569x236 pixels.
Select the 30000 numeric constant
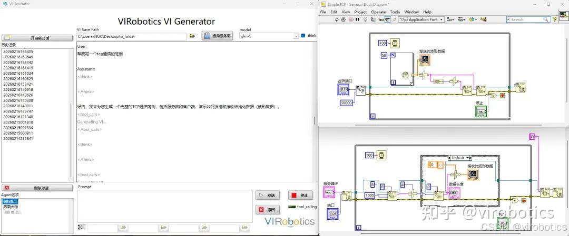point(347,103)
